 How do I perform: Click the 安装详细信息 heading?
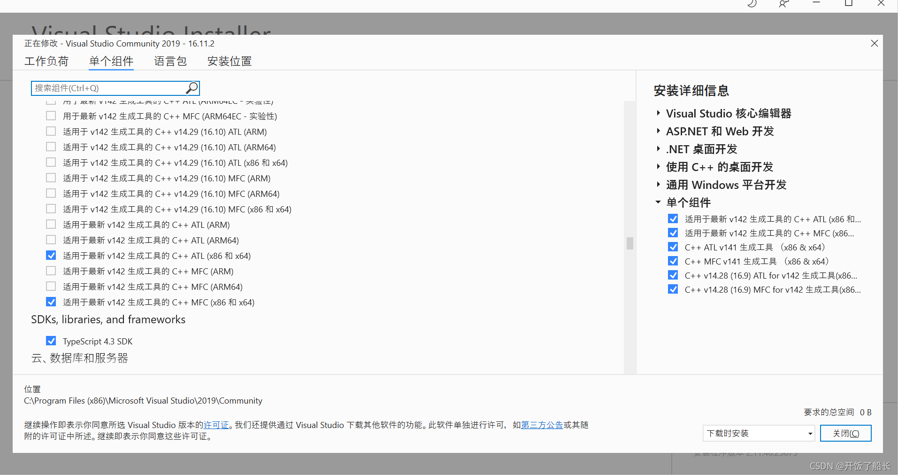tap(691, 91)
